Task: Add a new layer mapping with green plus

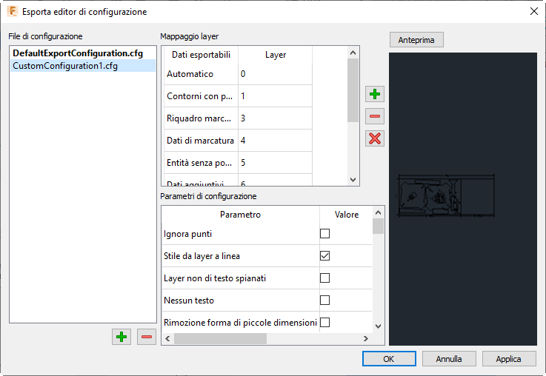Action: click(375, 94)
